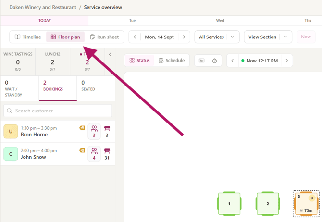This screenshot has width=322, height=222.
Task: Click the table labels display icon
Action: tap(202, 61)
